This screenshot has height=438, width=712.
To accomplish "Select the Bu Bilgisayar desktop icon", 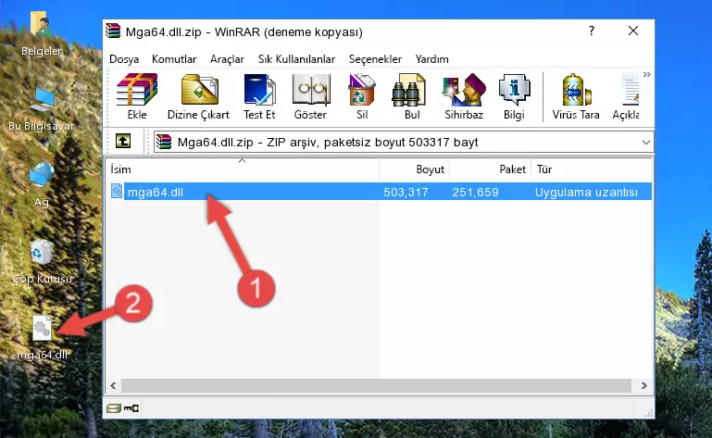I will 42,109.
